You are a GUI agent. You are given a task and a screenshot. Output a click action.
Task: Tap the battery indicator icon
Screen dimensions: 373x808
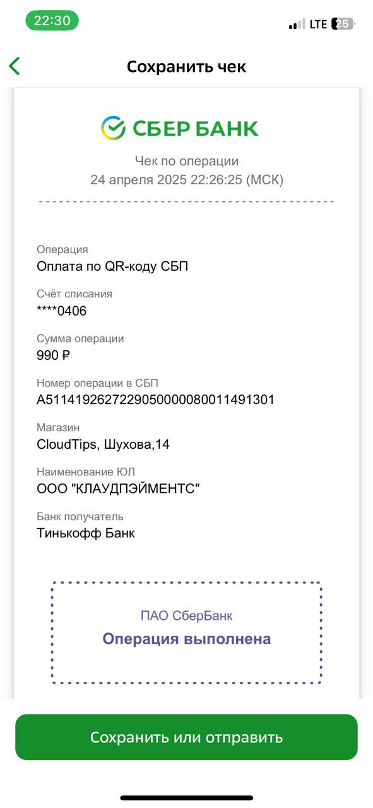coord(344,24)
